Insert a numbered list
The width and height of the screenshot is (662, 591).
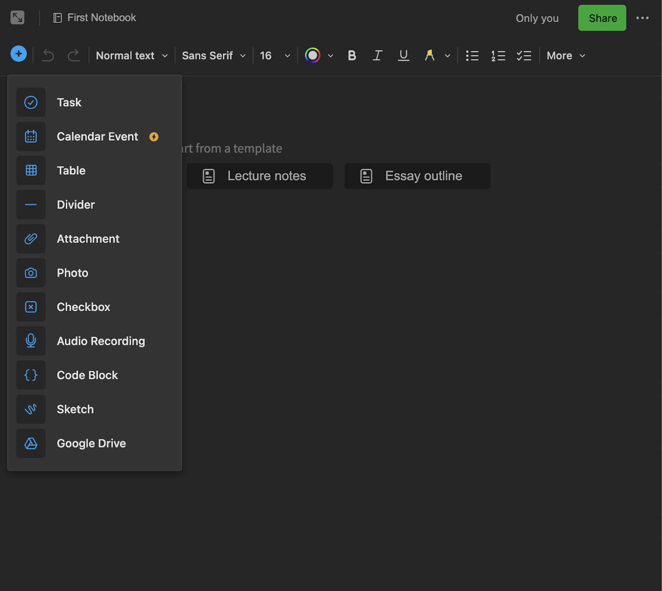pos(498,55)
